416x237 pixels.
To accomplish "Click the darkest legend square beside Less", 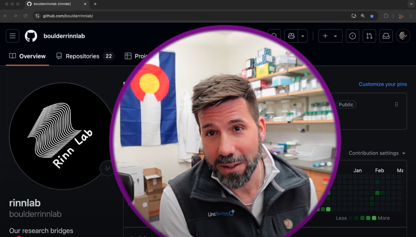I will tap(351, 218).
